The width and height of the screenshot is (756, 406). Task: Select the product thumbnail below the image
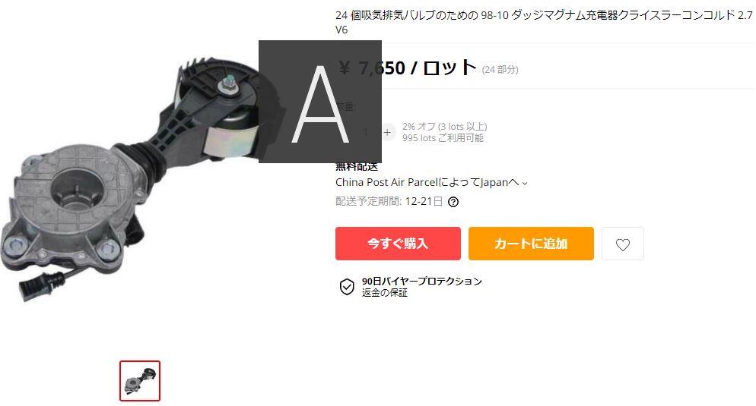(140, 380)
